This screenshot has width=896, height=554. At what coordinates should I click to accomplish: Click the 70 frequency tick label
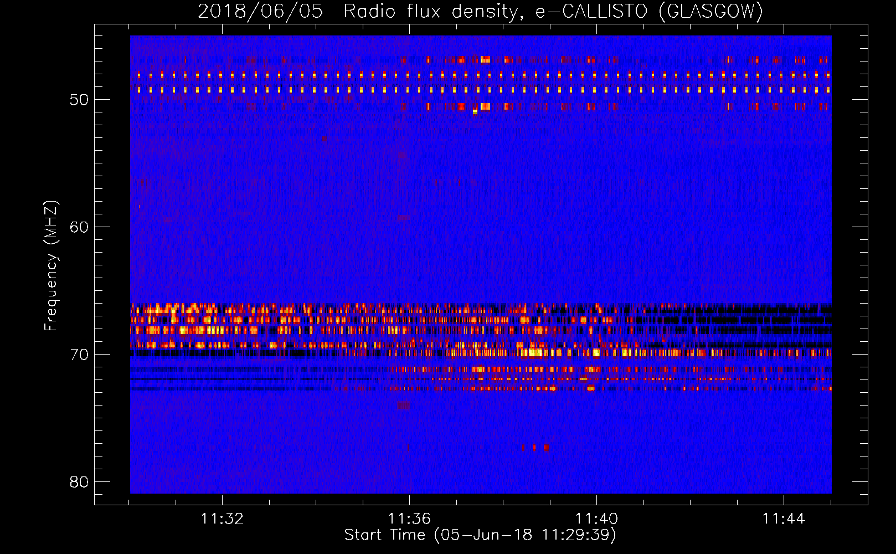pyautogui.click(x=79, y=355)
